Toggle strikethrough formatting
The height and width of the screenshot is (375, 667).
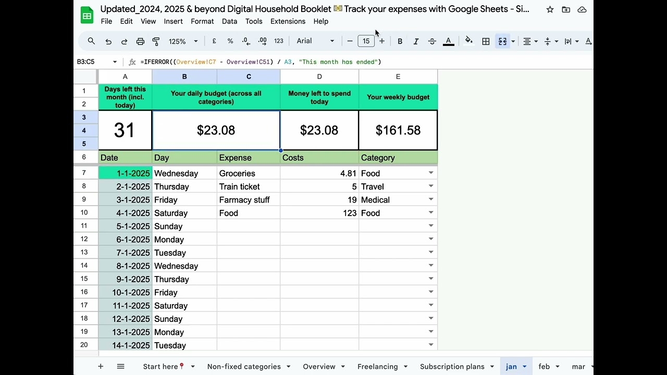coord(432,41)
